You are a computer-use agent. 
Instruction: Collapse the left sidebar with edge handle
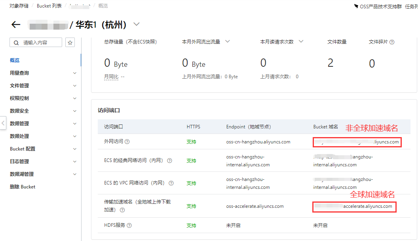(3, 123)
